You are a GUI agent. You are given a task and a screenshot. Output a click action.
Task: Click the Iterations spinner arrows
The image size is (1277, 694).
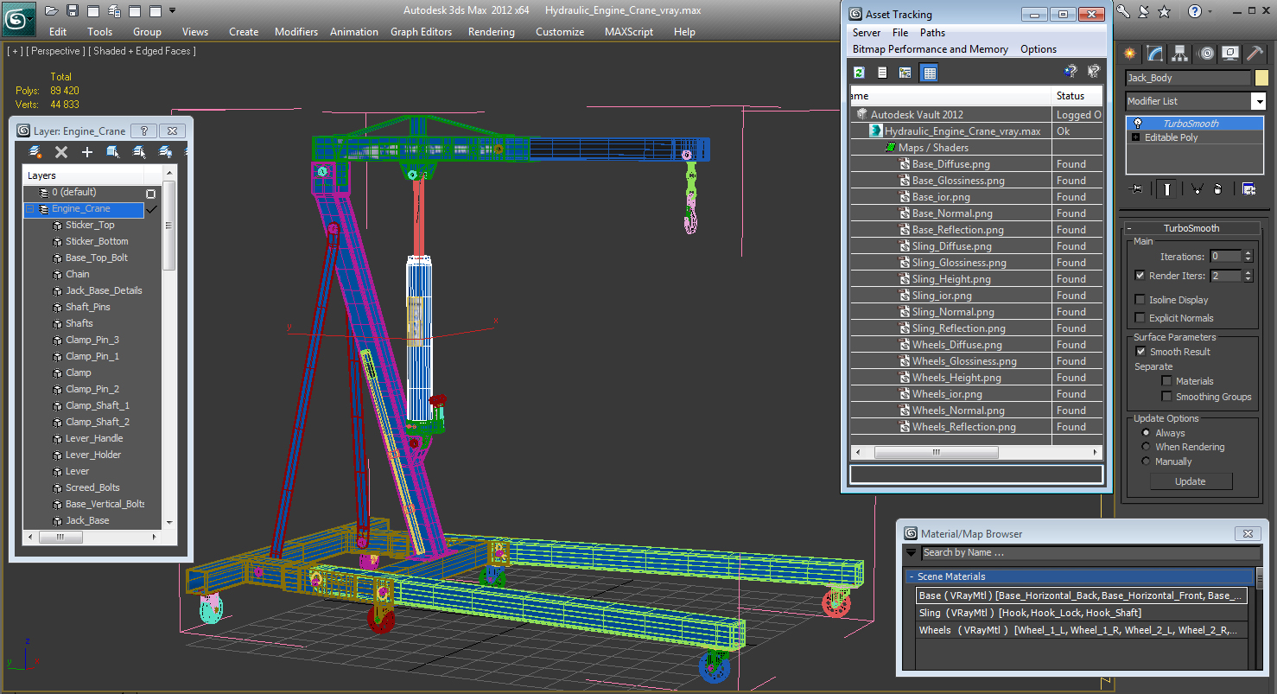(x=1248, y=257)
